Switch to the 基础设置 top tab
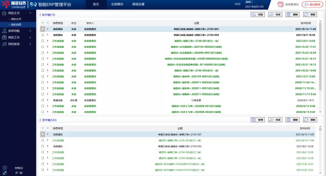The height and width of the screenshot is (176, 326). tap(138, 4)
